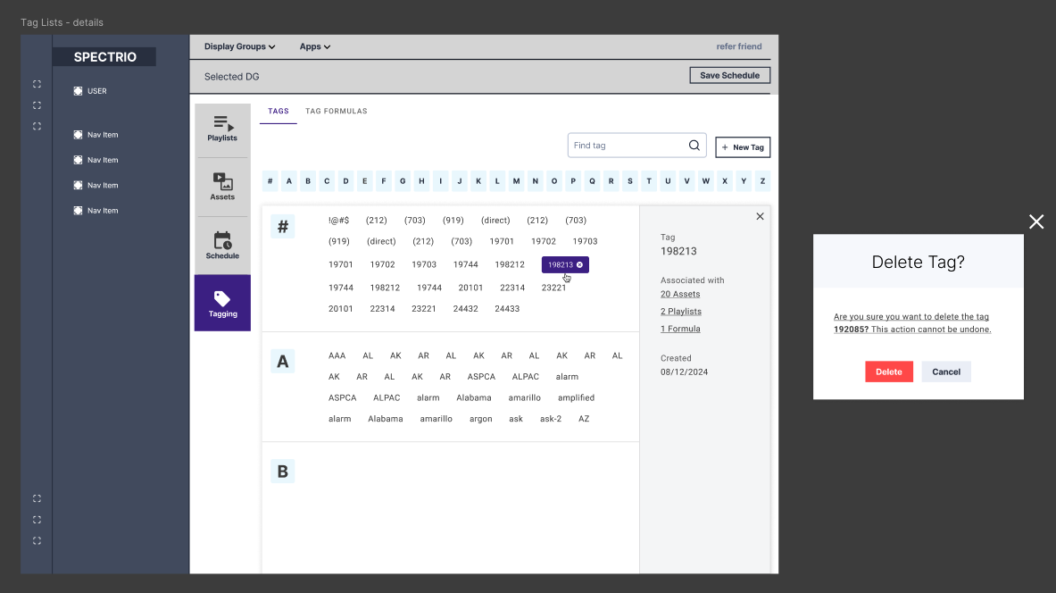Viewport: 1056px width, 593px height.
Task: Expand the Apps dropdown menu
Action: click(315, 46)
